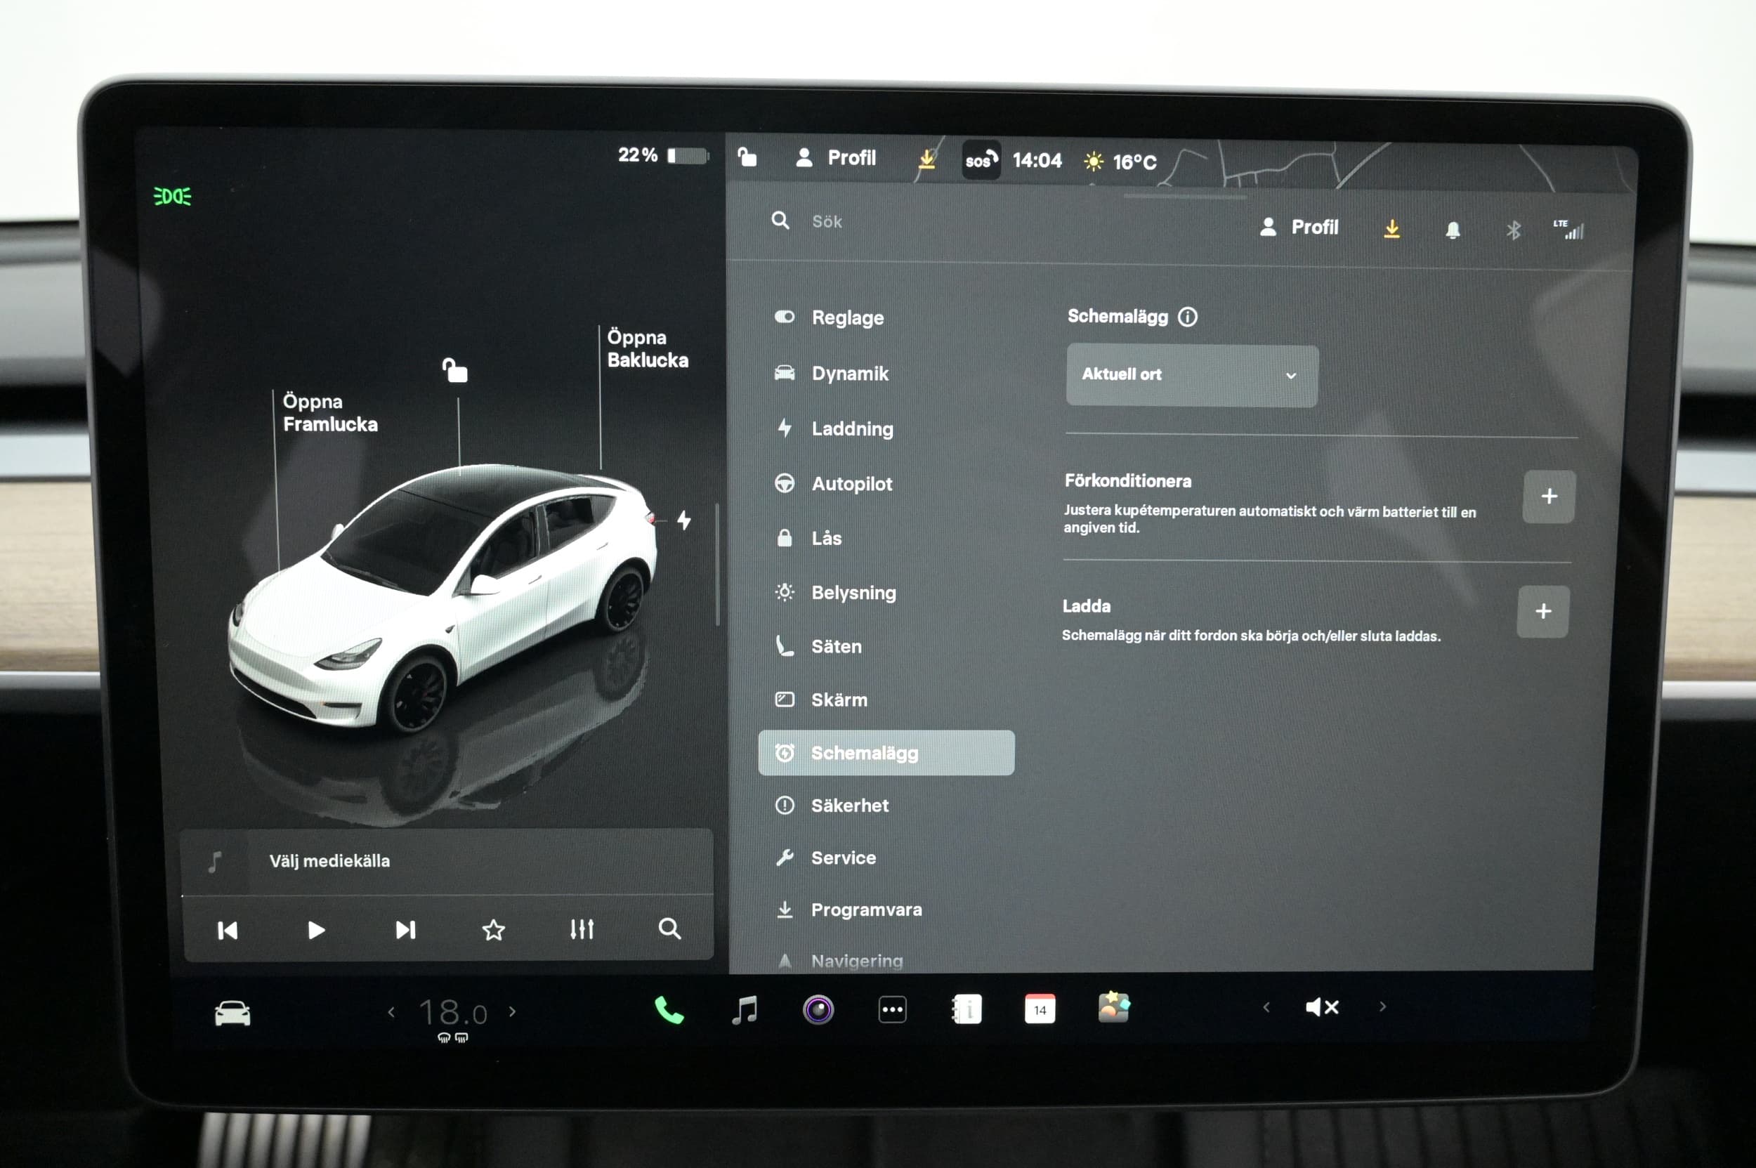This screenshot has height=1168, width=1756.
Task: Increase cabin temperature with right arrow
Action: pos(513,1011)
